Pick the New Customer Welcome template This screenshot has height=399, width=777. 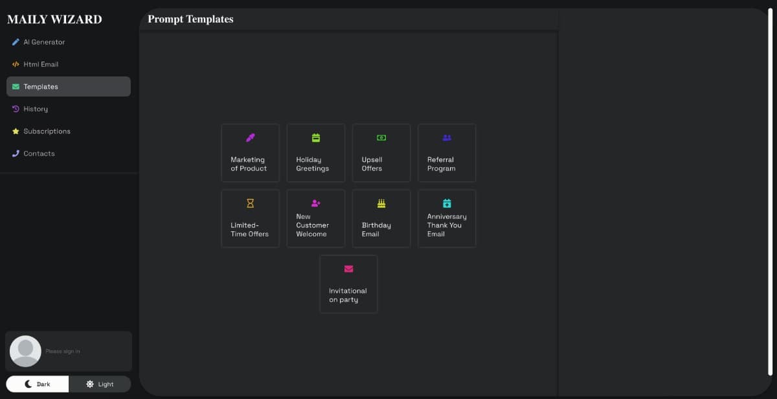(x=316, y=218)
